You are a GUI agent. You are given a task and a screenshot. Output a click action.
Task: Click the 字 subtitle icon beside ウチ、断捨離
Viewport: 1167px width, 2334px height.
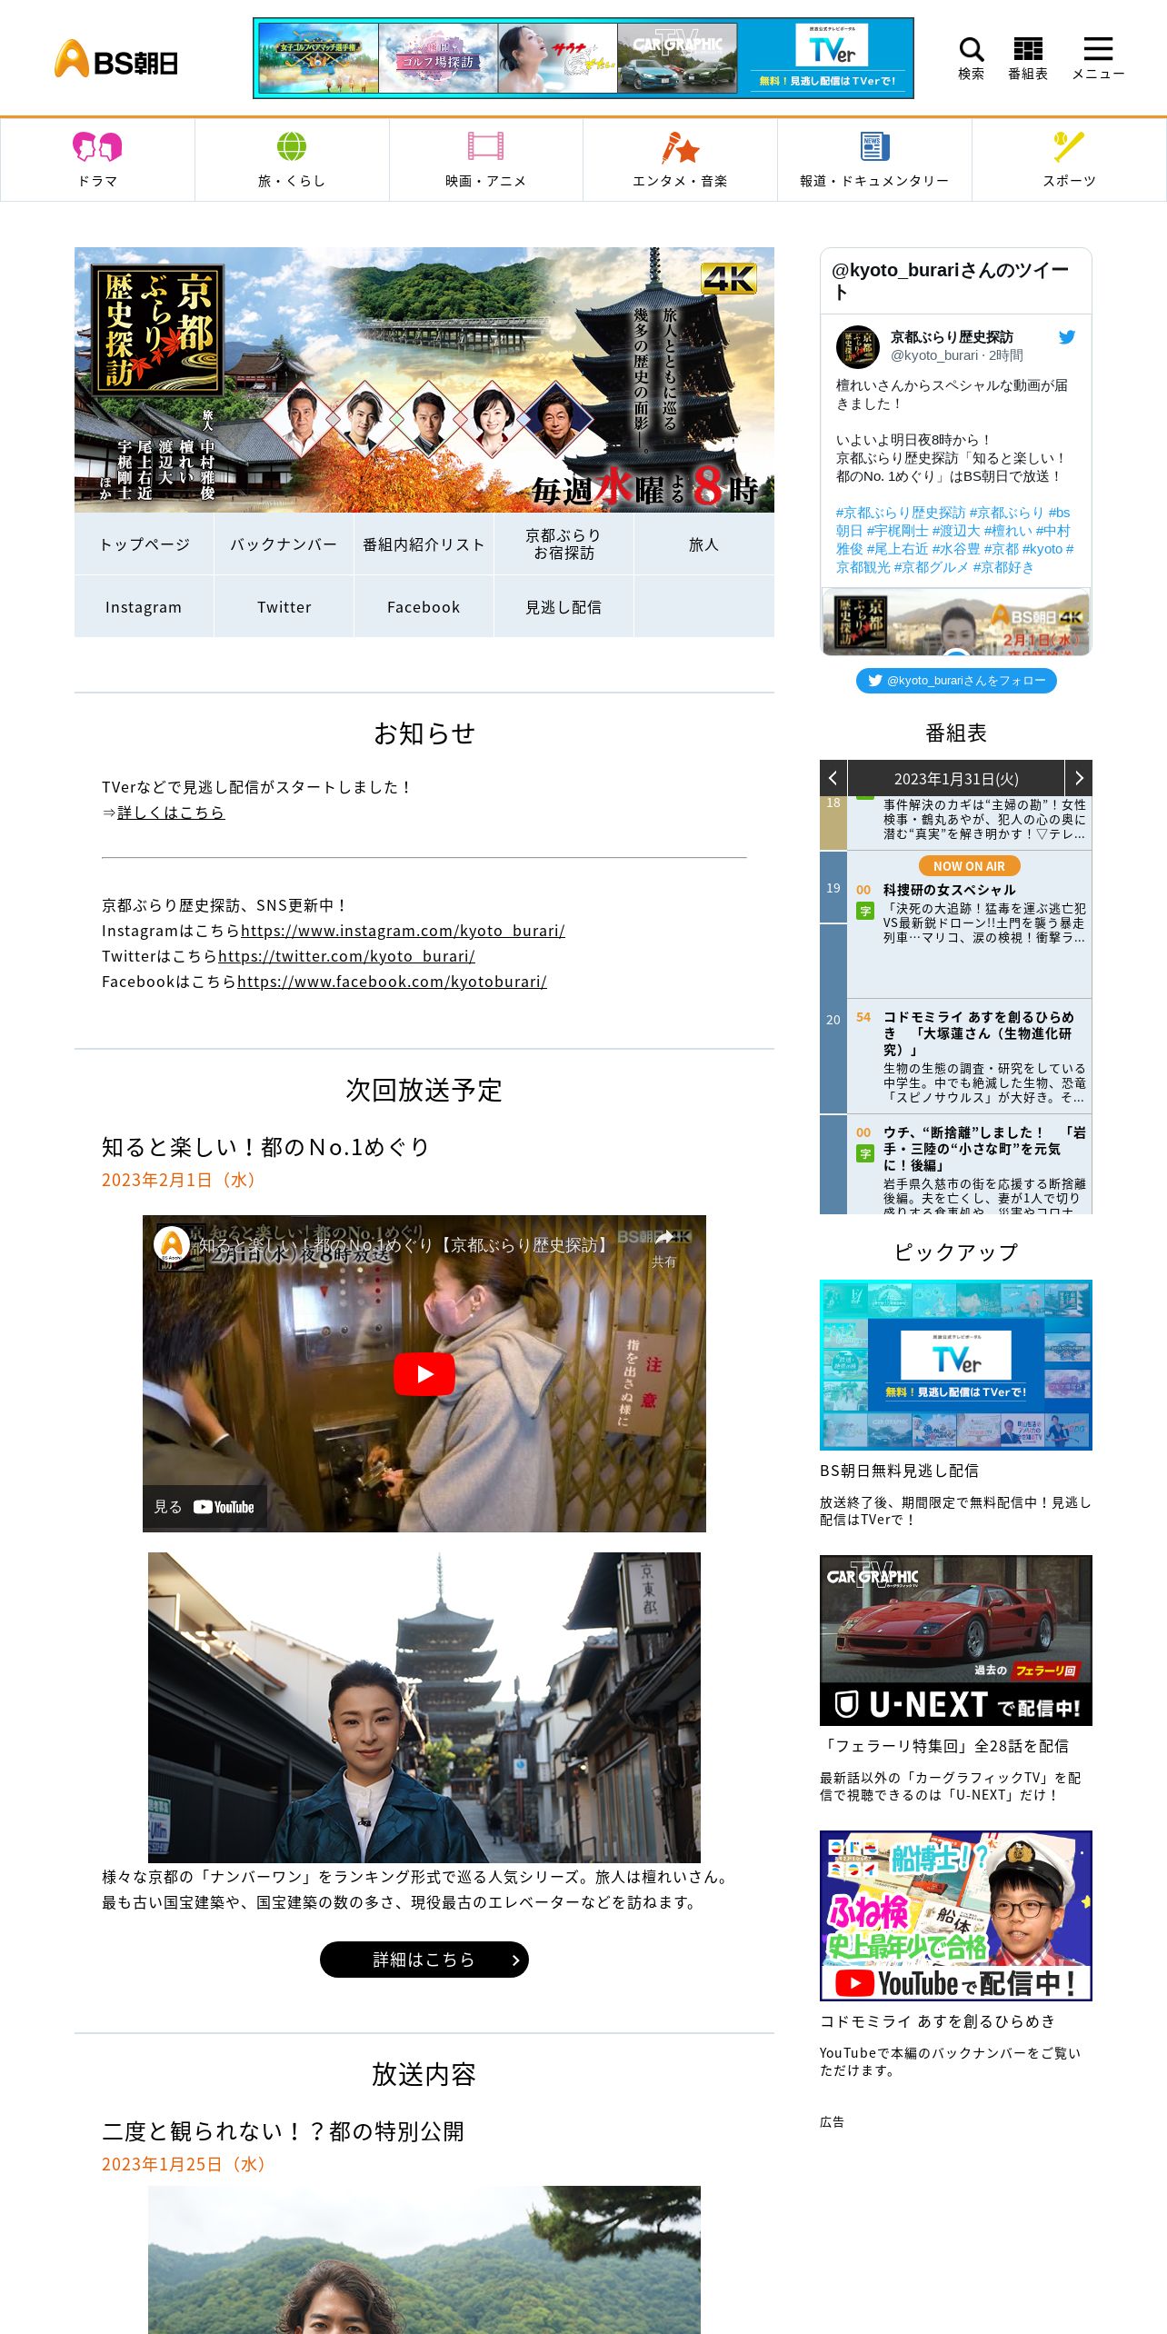[865, 1153]
